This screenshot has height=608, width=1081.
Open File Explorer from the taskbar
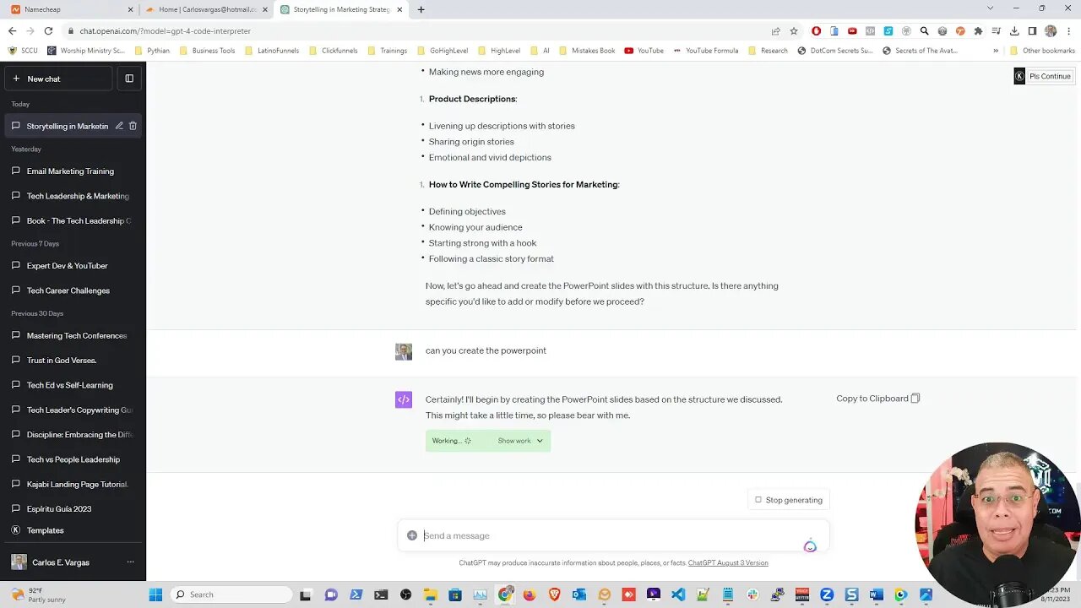(x=431, y=594)
